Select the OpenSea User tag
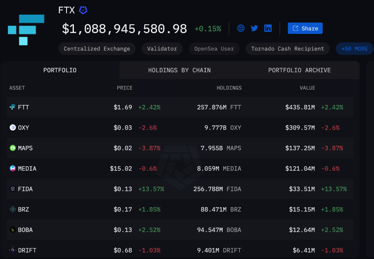 (214, 49)
